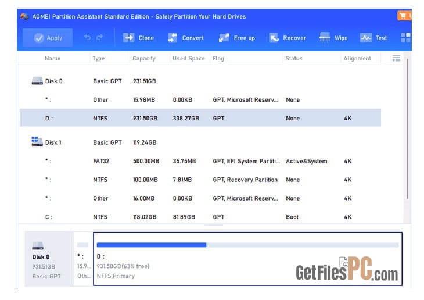Redo the pending operation
The width and height of the screenshot is (424, 300).
tap(100, 37)
